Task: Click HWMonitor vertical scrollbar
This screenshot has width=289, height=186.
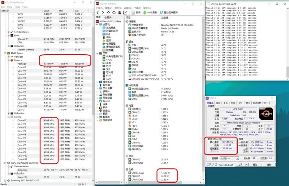Action: point(93,71)
